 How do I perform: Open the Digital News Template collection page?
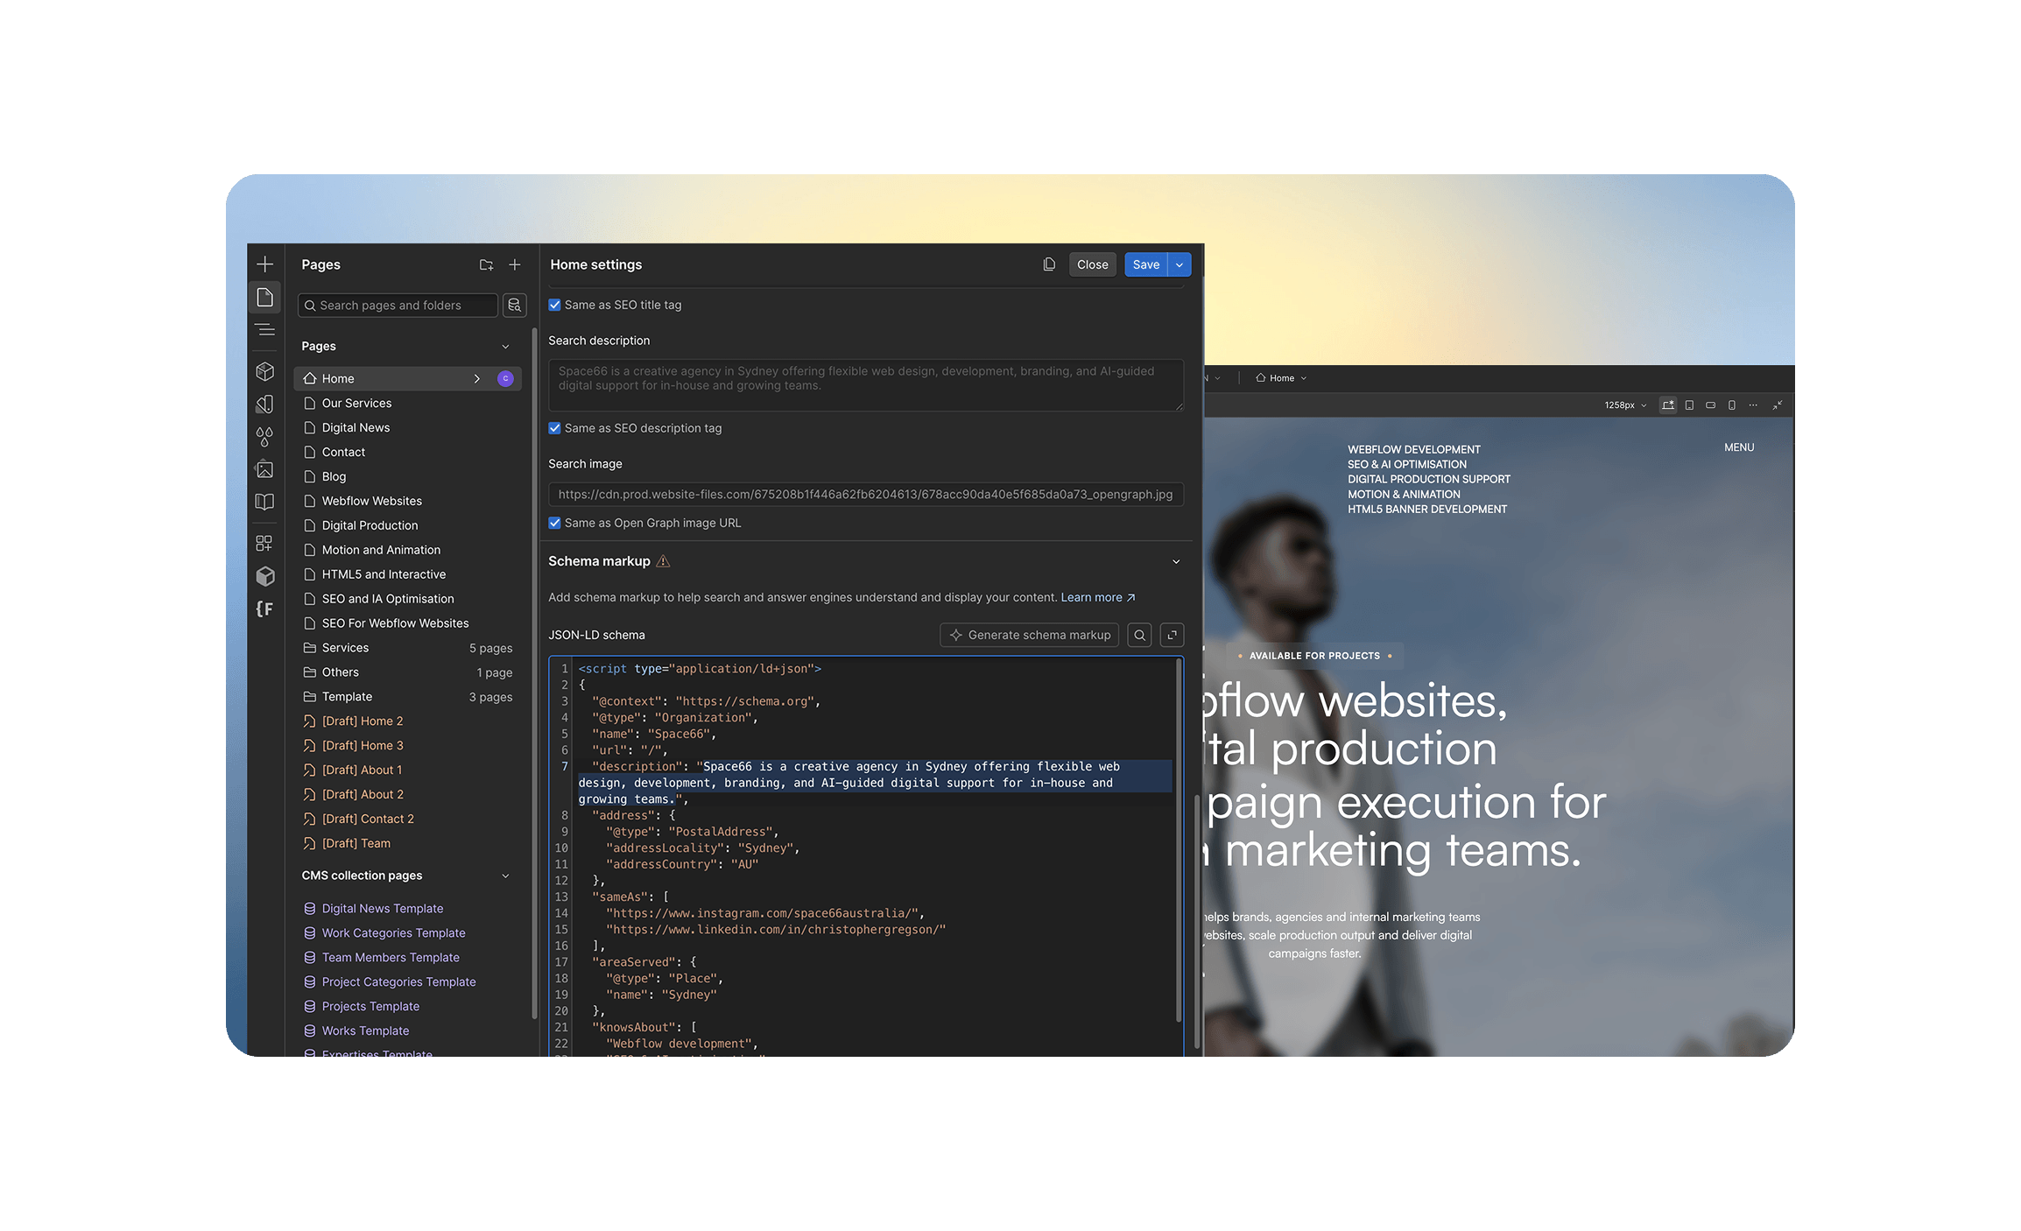point(408,909)
